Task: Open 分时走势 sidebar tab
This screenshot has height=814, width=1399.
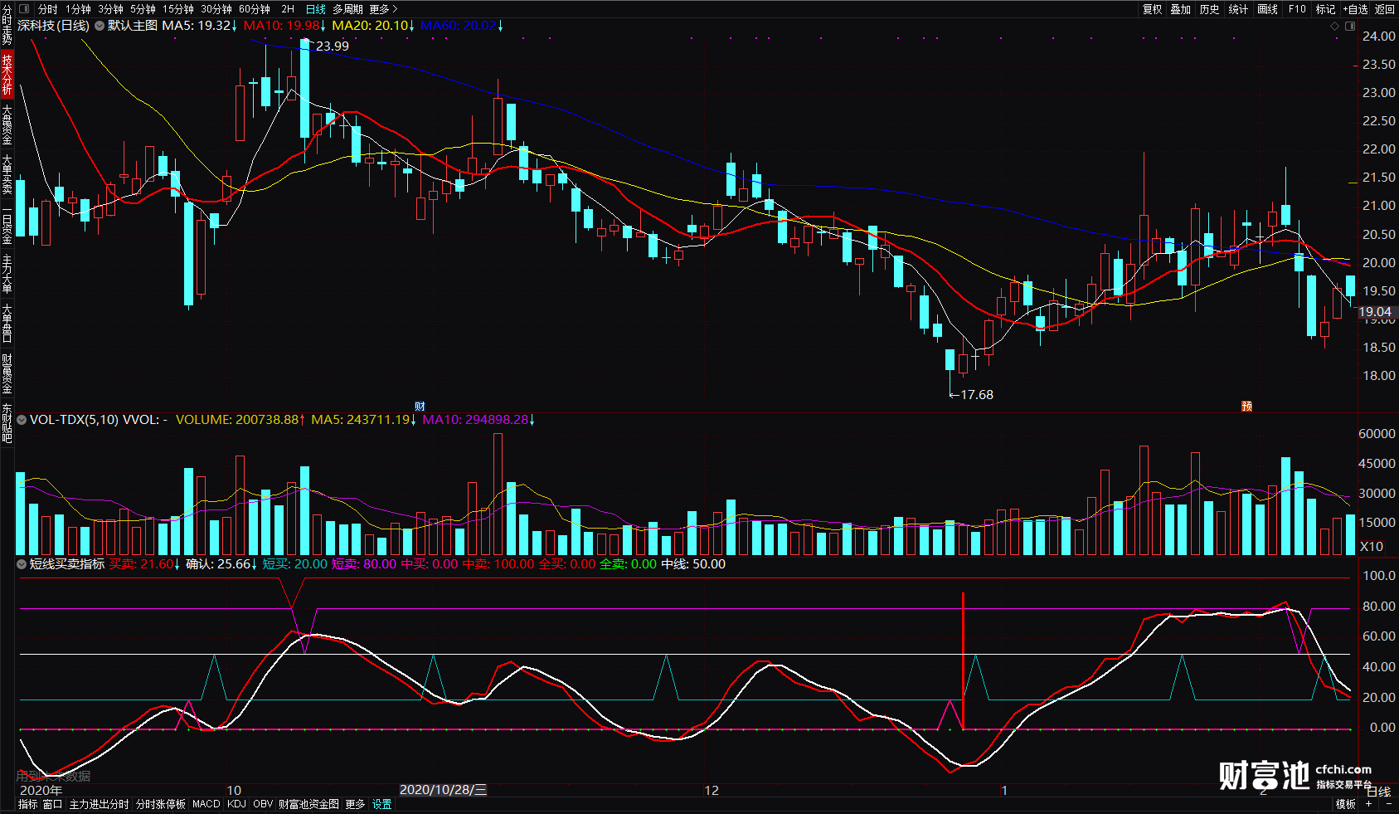Action: pos(7,24)
